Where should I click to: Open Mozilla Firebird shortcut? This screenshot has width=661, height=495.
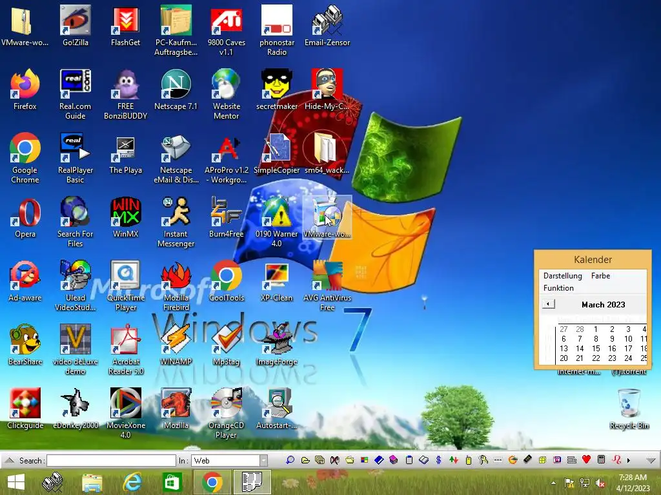(x=176, y=286)
